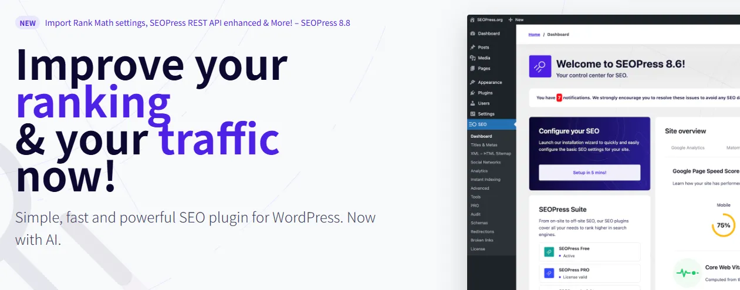The image size is (740, 290).
Task: Open Tools submenu
Action: (x=475, y=197)
